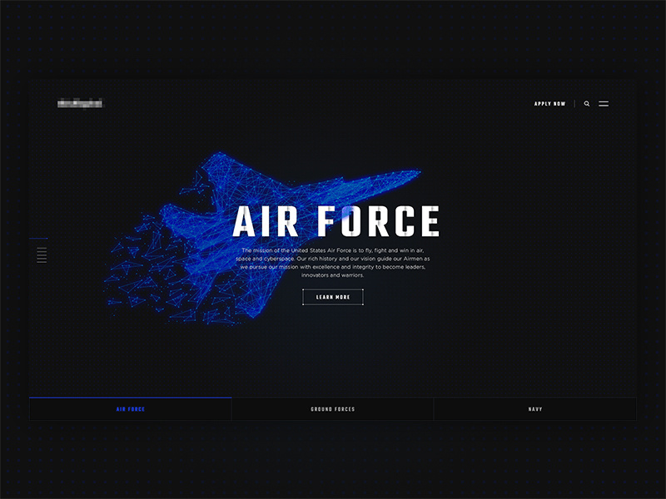Click the left-side slide indicator lines
Viewport: 666px width, 499px height.
[x=42, y=255]
